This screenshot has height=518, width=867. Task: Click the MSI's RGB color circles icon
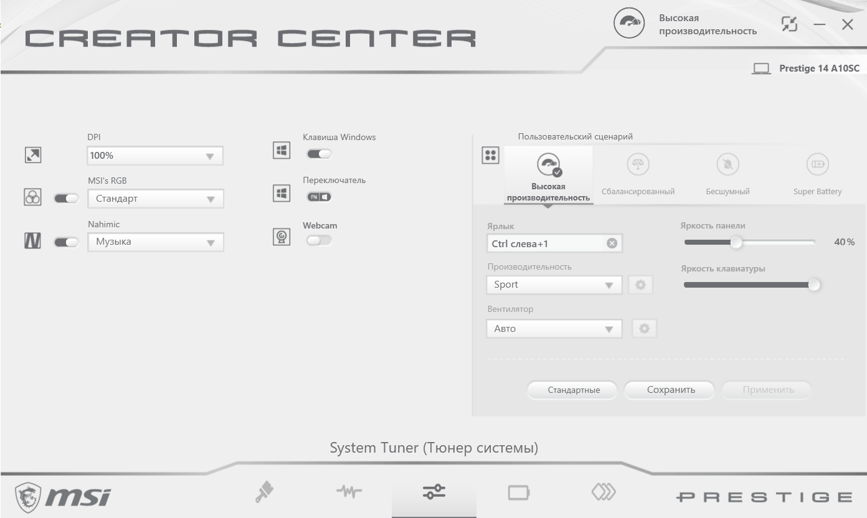pos(32,198)
